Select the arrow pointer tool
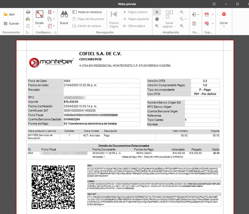249x214 pixels. pyautogui.click(x=157, y=12)
